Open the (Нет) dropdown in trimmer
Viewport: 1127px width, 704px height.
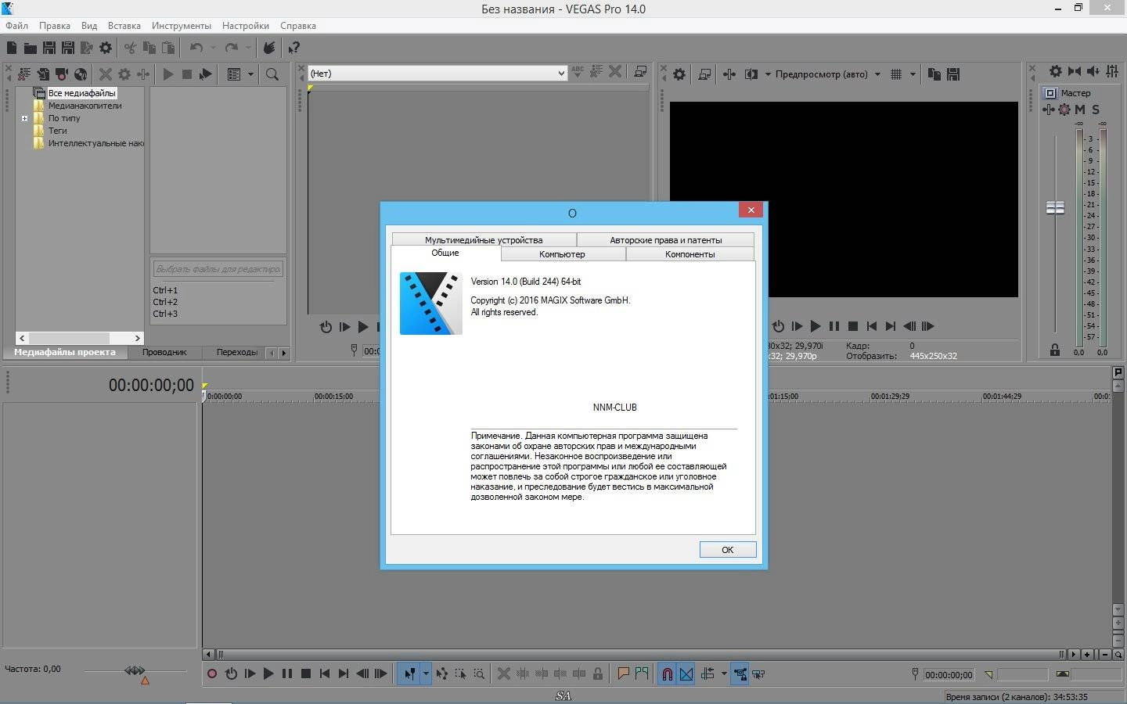point(437,74)
